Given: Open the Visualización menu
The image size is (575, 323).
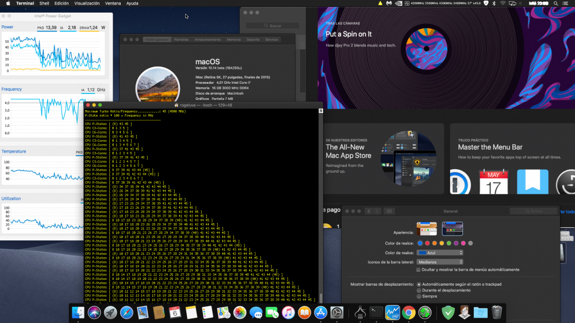Looking at the screenshot, I should coord(87,3).
